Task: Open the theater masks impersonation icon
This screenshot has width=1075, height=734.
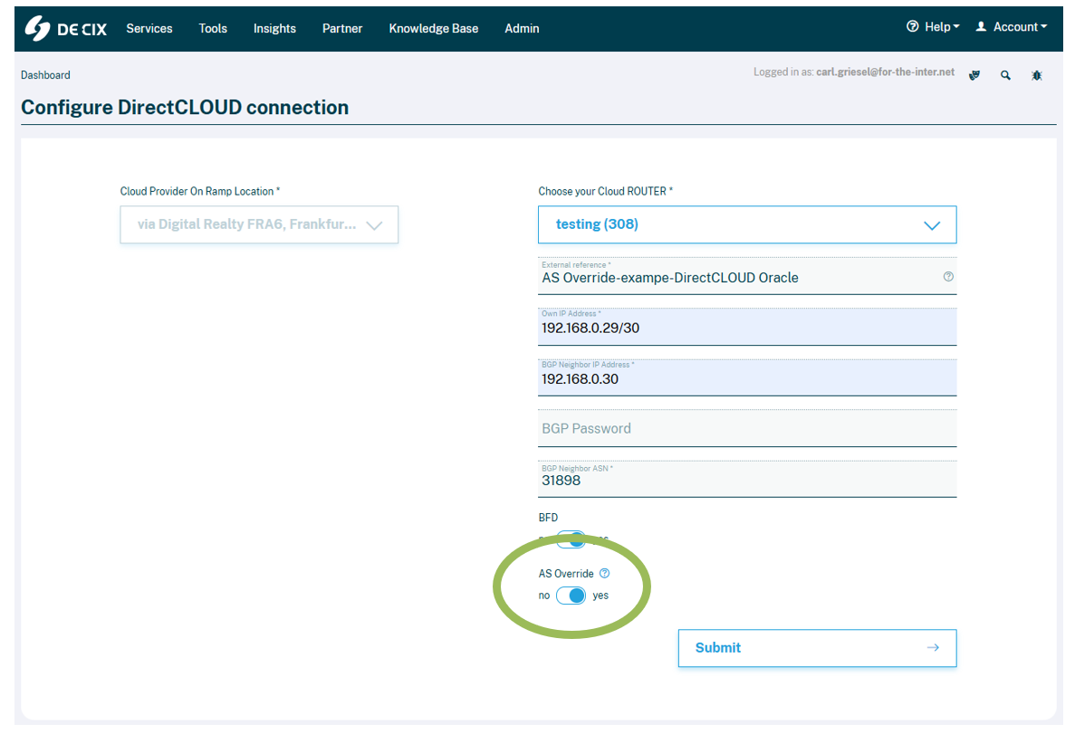Action: (x=974, y=75)
